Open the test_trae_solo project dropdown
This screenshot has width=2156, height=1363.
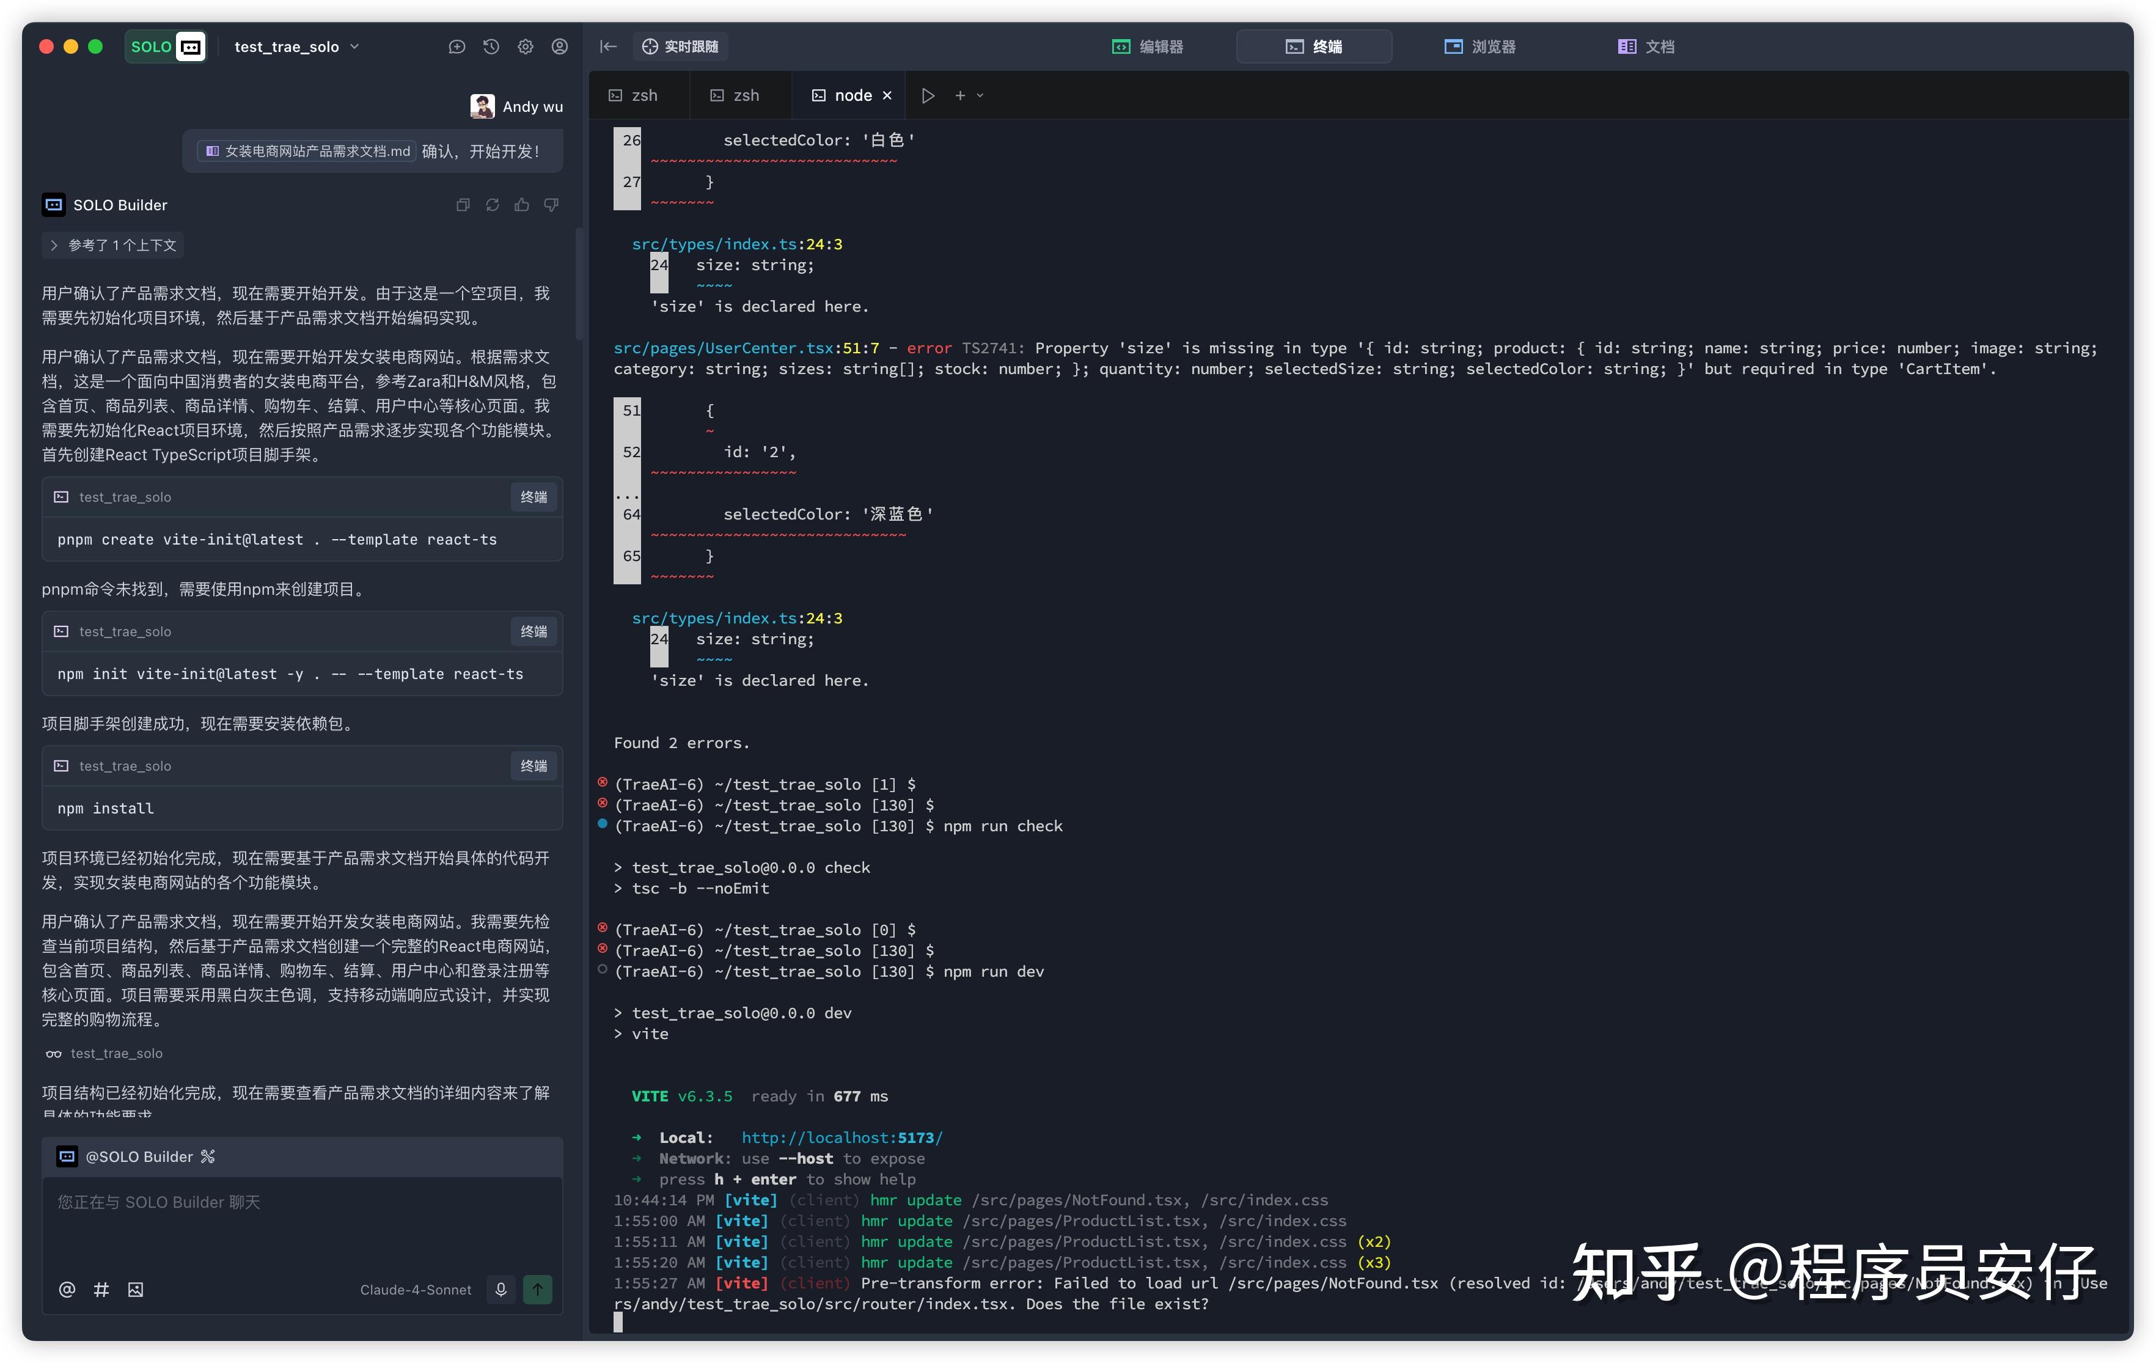coord(295,46)
